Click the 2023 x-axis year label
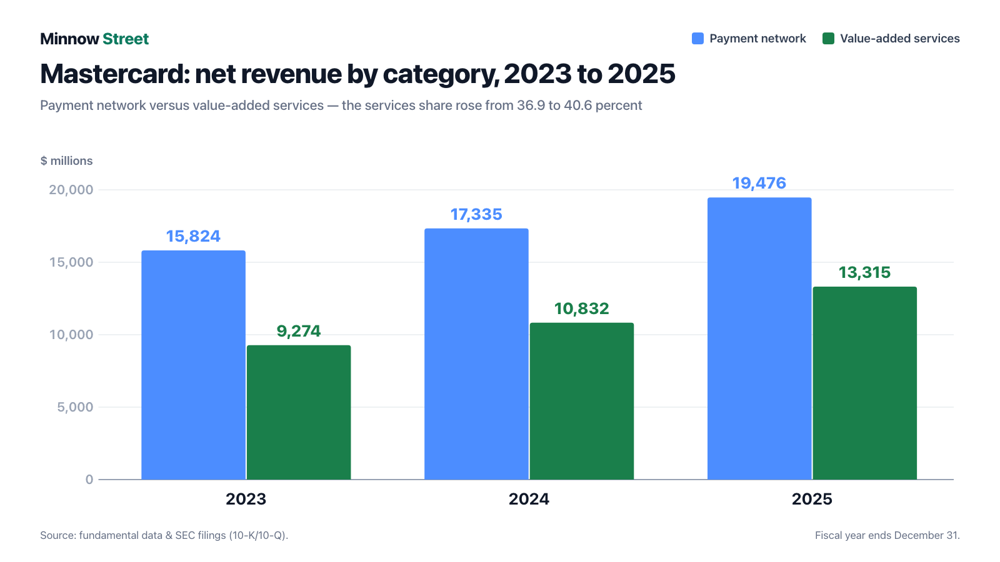The image size is (1000, 562). (x=246, y=499)
